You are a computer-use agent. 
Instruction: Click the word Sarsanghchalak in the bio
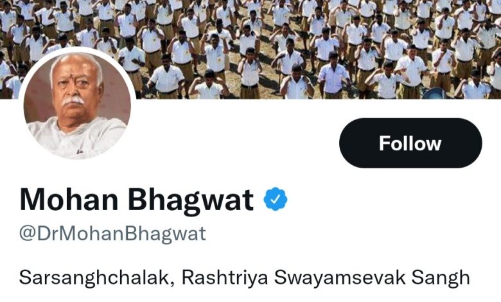(96, 278)
